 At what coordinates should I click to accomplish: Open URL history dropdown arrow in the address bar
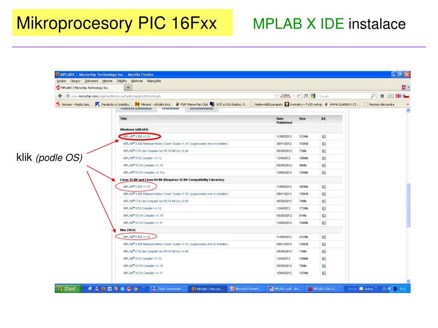[x=293, y=96]
